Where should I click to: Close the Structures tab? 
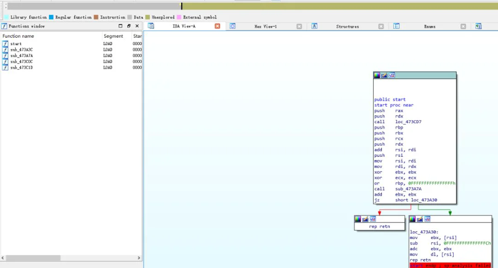[381, 27]
